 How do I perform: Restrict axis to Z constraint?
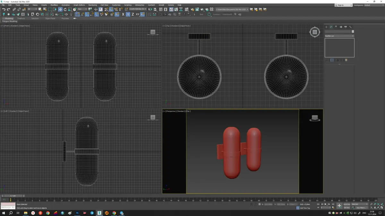pos(133,14)
